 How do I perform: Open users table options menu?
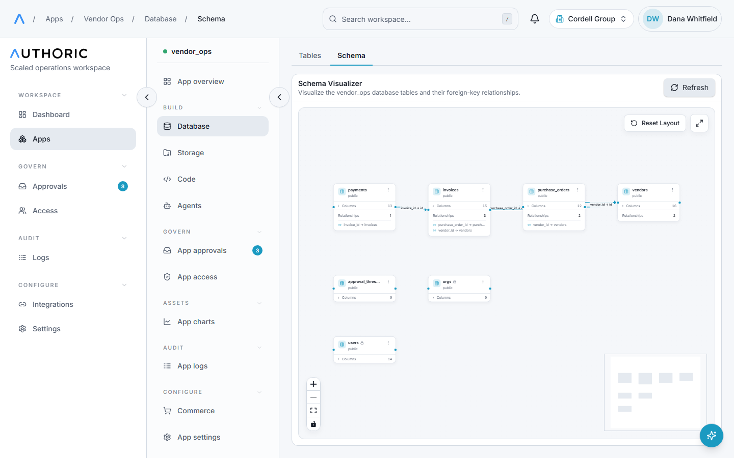388,343
